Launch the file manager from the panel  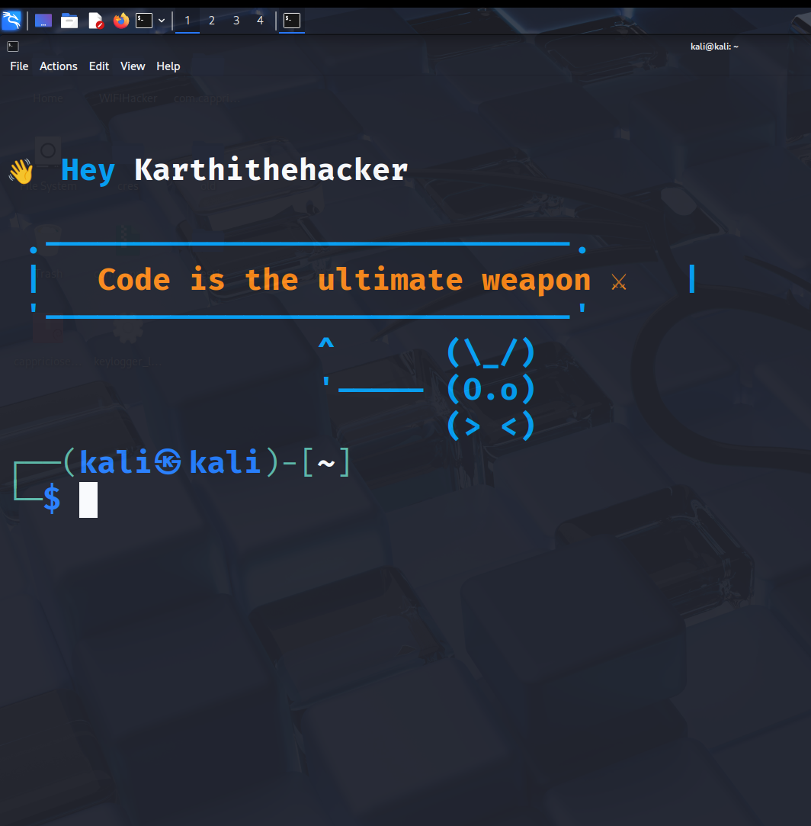(x=69, y=21)
